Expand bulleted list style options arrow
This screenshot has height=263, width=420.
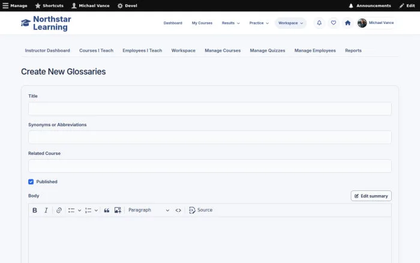coord(80,210)
